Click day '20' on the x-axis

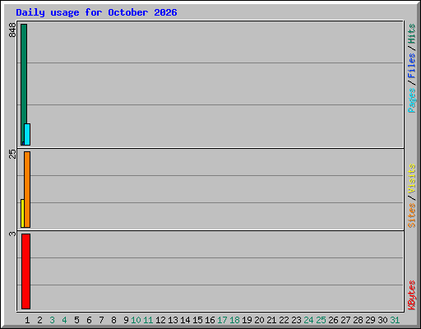(259, 320)
